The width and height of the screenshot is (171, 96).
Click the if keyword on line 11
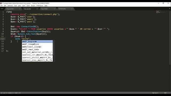point(12,36)
